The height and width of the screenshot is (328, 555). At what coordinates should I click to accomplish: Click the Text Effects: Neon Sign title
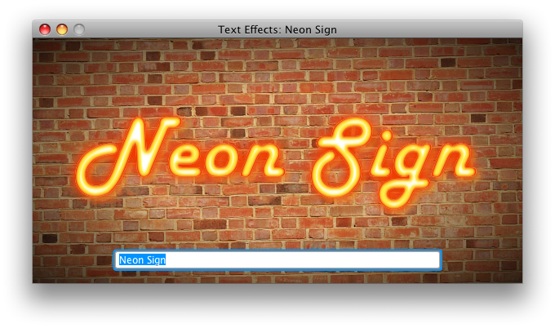(277, 29)
